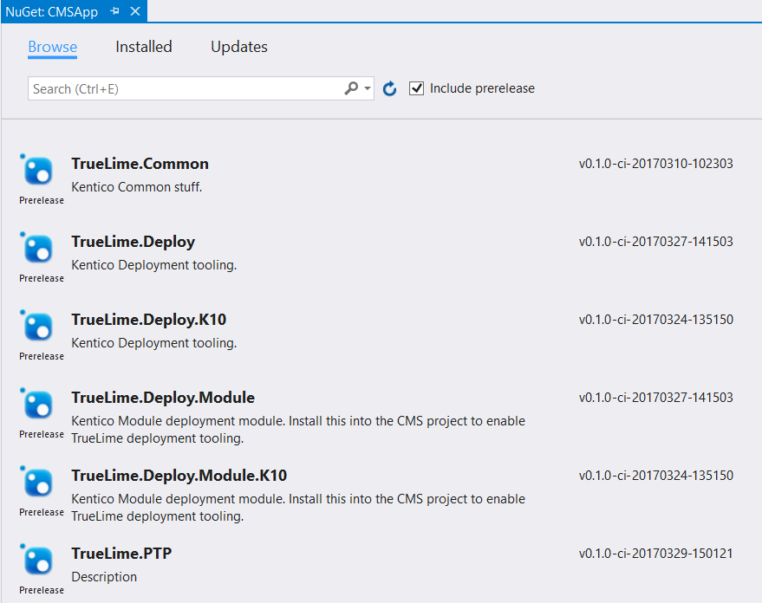Switch to the Browse tab
This screenshot has height=603, width=762.
pyautogui.click(x=53, y=47)
